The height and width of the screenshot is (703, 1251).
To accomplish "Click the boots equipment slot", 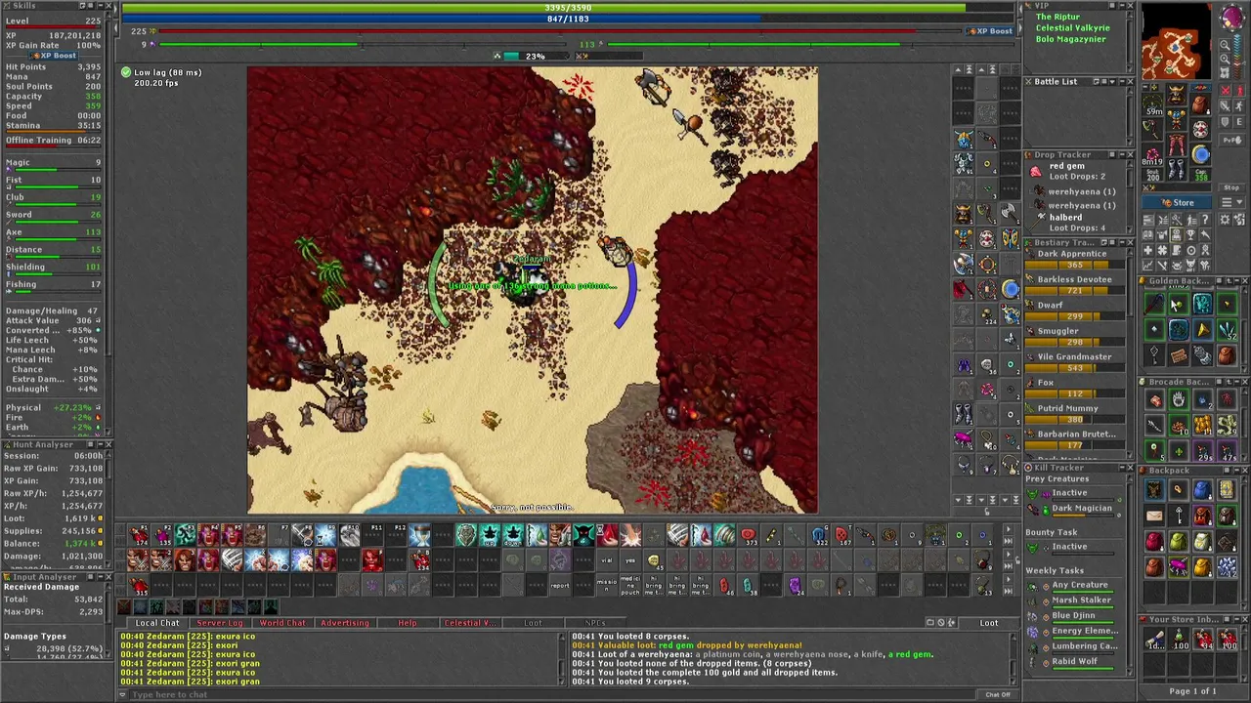I will 1177,169.
